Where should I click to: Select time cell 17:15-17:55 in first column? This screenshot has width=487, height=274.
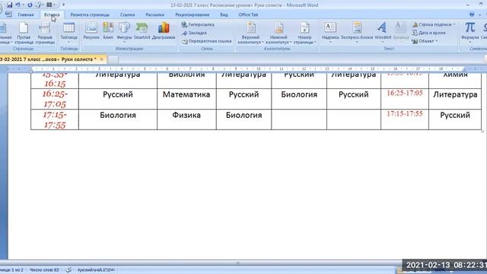pos(55,119)
